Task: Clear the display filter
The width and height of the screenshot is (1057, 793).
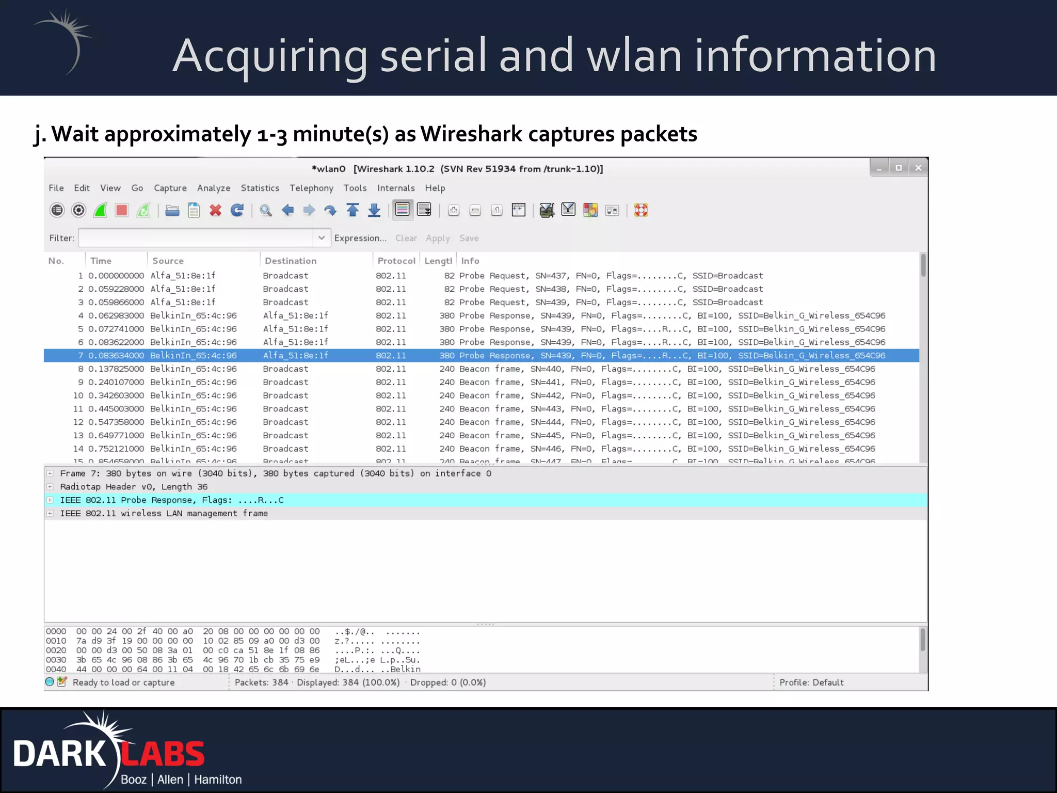Action: (x=406, y=238)
